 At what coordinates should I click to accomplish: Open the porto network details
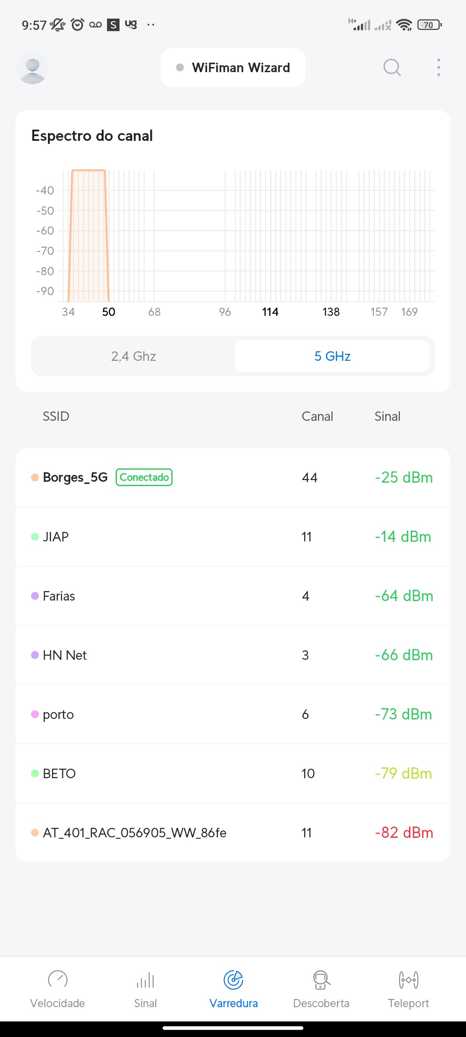tap(233, 714)
